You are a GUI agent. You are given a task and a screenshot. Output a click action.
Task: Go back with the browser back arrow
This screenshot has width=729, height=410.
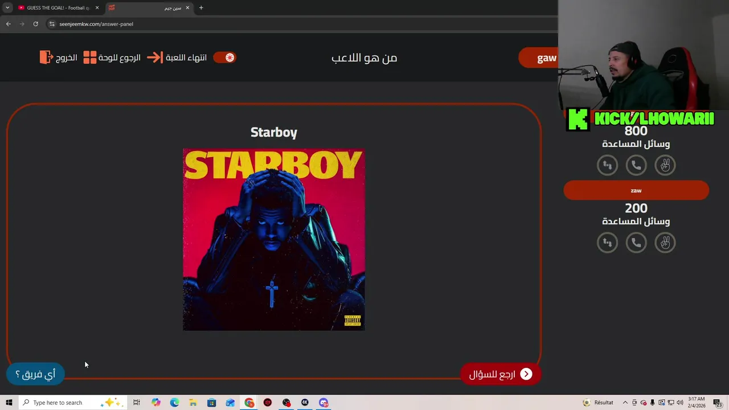pos(8,24)
